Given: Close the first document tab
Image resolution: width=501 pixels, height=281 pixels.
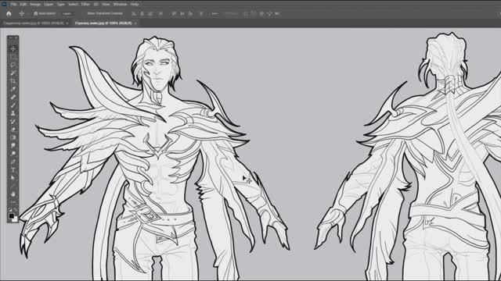Looking at the screenshot, I should [x=67, y=23].
